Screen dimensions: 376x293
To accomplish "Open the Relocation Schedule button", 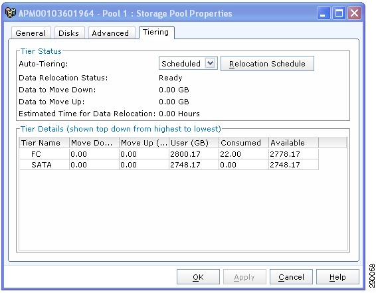I will click(x=267, y=64).
